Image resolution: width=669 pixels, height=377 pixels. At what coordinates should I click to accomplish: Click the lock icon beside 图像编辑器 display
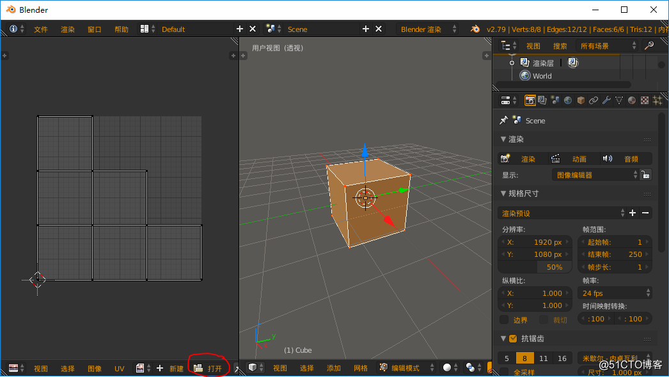pyautogui.click(x=645, y=175)
